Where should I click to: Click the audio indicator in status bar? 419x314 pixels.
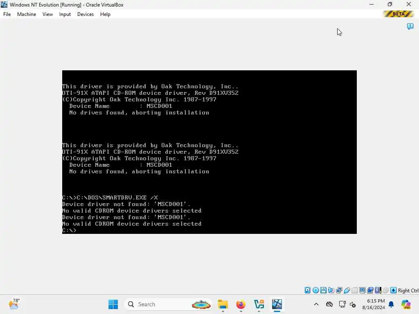pos(331,290)
